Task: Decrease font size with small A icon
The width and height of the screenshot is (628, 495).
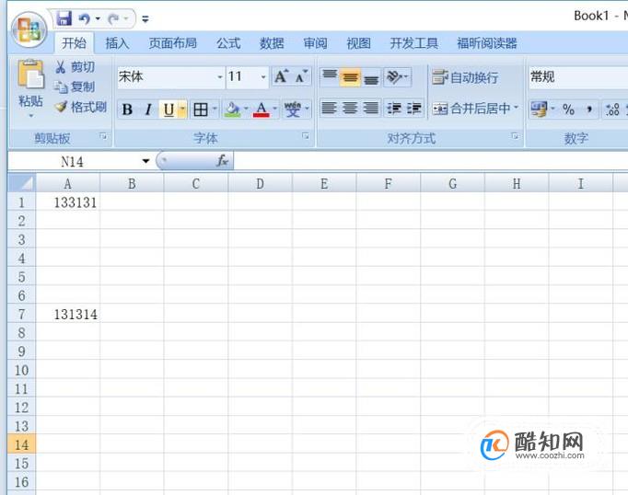Action: (x=301, y=76)
